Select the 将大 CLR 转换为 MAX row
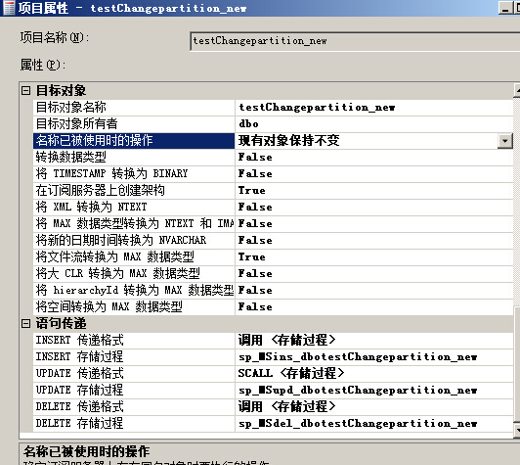 pyautogui.click(x=274, y=273)
